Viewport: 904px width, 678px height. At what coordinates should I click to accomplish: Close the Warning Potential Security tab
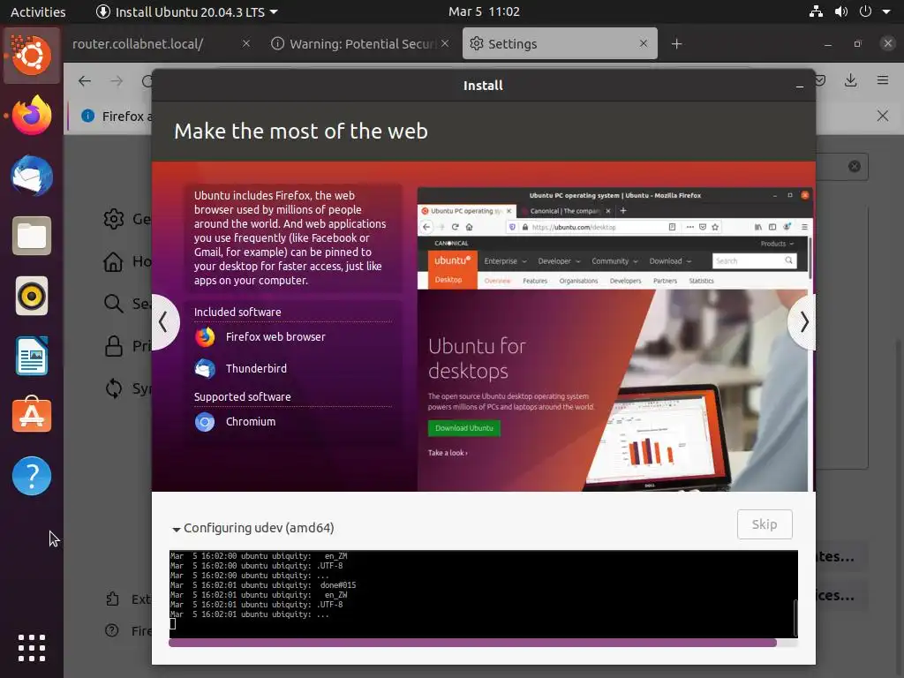(445, 43)
